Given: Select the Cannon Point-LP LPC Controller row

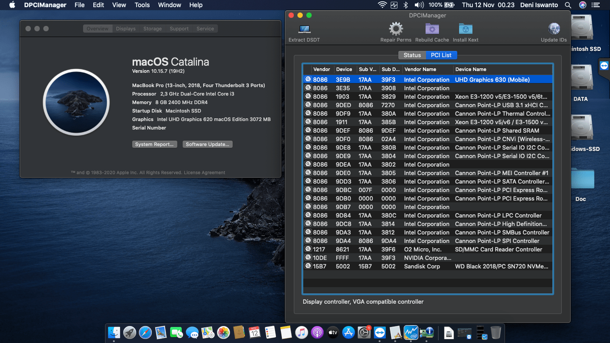Looking at the screenshot, I should 428,215.
